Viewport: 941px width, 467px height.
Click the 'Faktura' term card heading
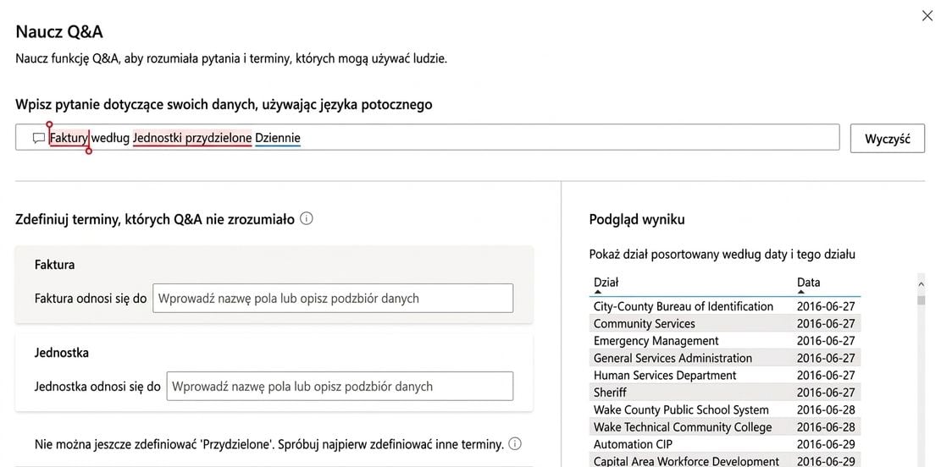pos(54,264)
